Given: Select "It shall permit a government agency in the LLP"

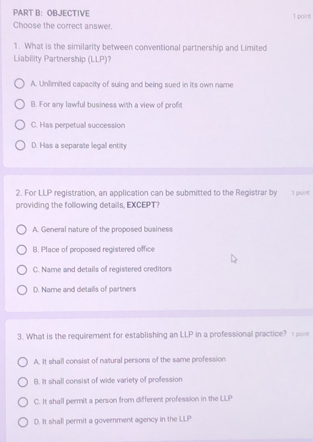Looking at the screenshot, I should 22,421.
